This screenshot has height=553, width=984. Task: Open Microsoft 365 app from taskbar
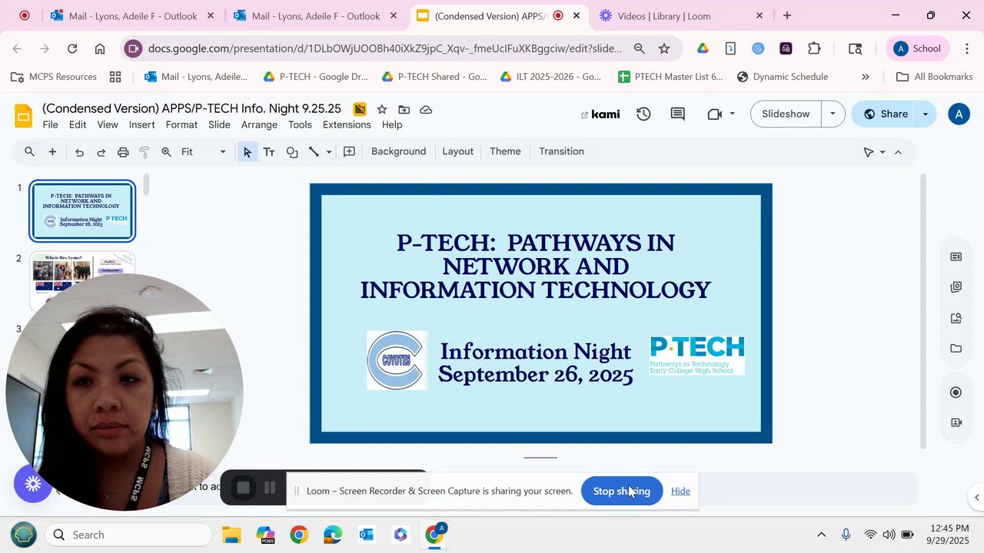pyautogui.click(x=265, y=535)
